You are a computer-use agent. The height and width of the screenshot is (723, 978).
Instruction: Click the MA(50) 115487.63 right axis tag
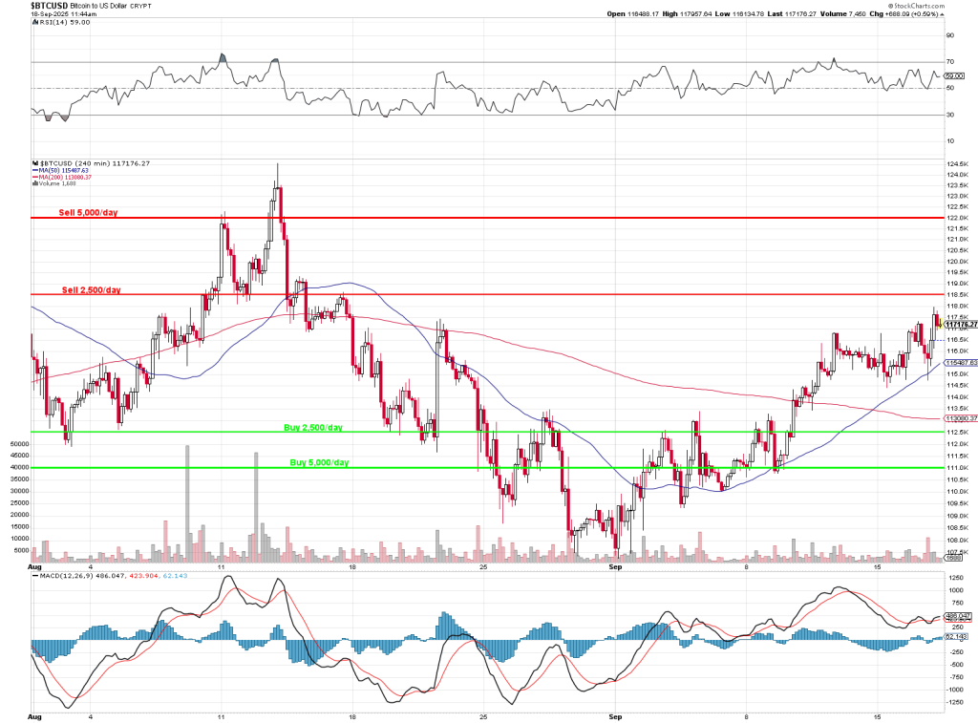[959, 363]
